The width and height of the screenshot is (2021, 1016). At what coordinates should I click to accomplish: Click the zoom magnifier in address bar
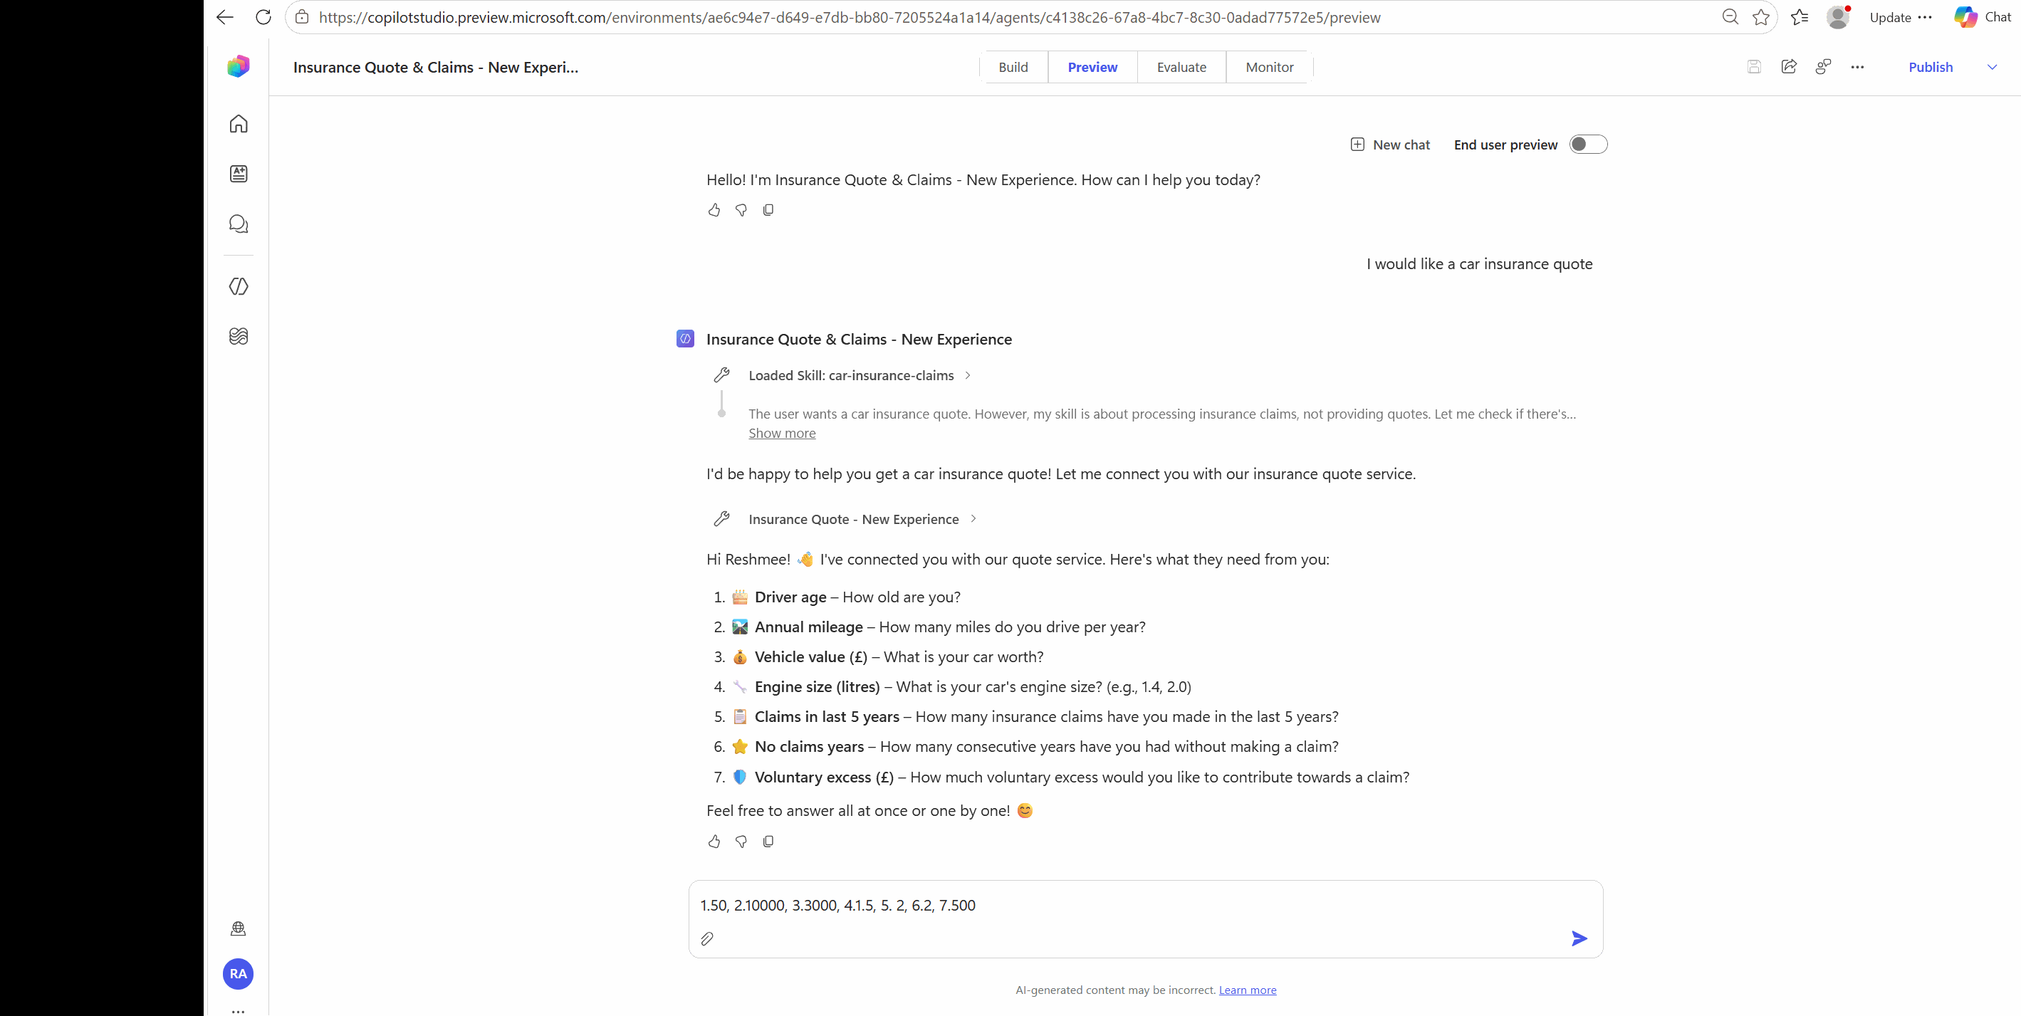click(1730, 17)
